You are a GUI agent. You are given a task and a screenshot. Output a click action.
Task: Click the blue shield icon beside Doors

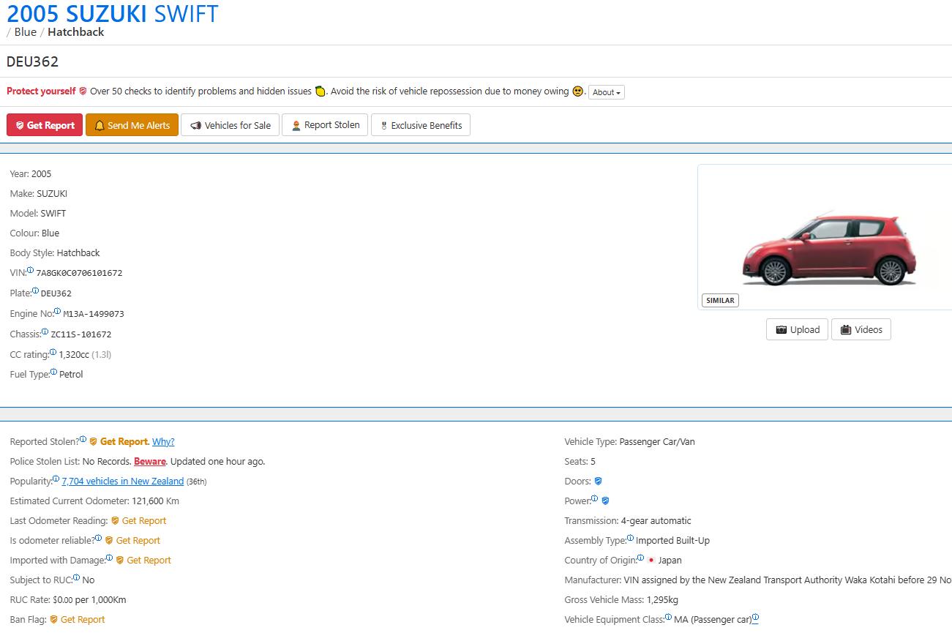click(599, 482)
